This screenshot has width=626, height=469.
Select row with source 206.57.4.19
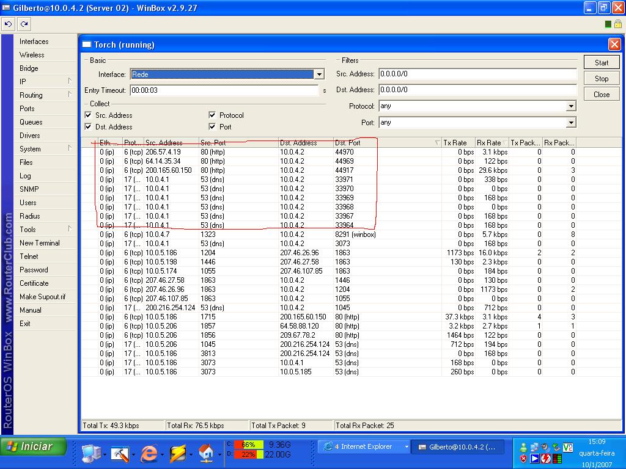tap(328, 152)
